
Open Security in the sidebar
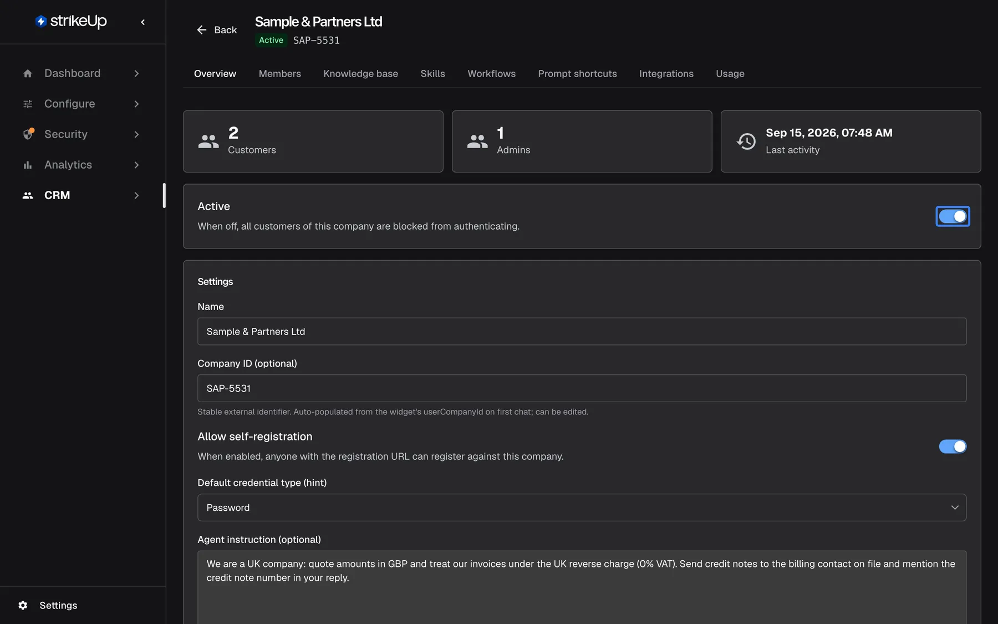point(66,134)
